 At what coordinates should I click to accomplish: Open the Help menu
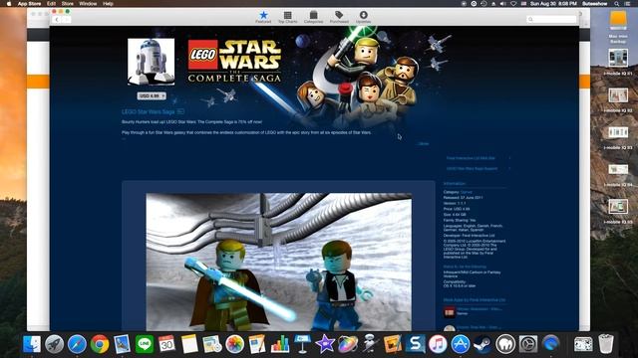coord(108,4)
